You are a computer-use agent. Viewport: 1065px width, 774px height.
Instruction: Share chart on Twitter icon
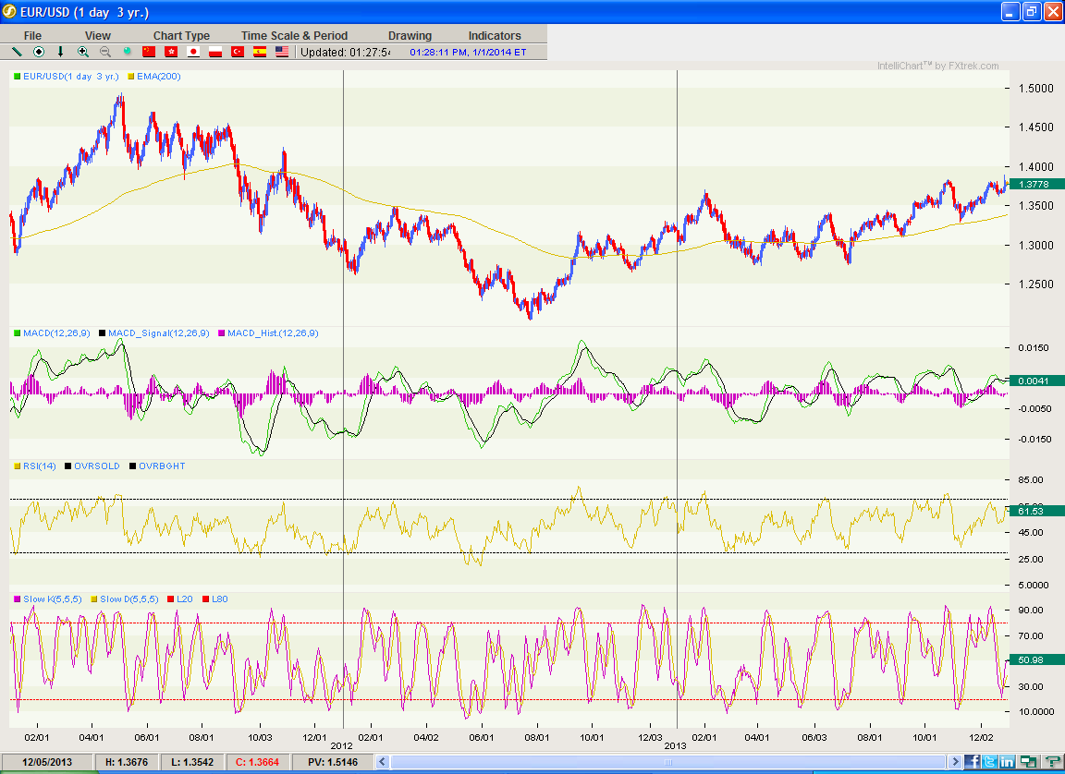coord(989,761)
